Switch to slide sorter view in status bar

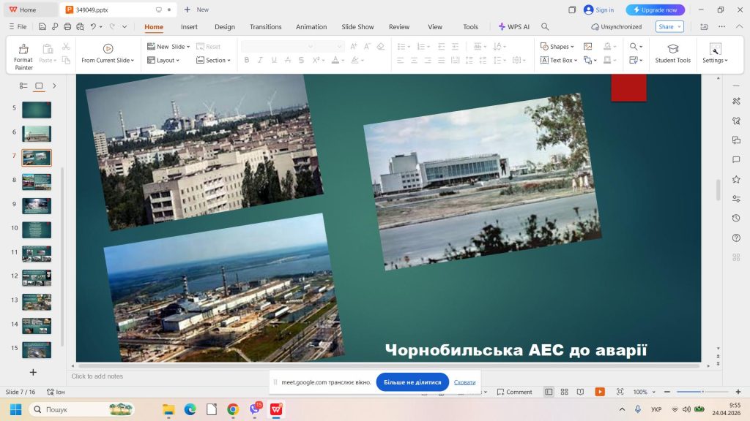(564, 392)
